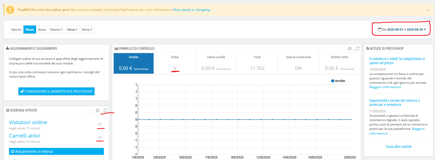This screenshot has width=435, height=160.
Task: Choose the Anno-1 period option
Action: [x=87, y=30]
